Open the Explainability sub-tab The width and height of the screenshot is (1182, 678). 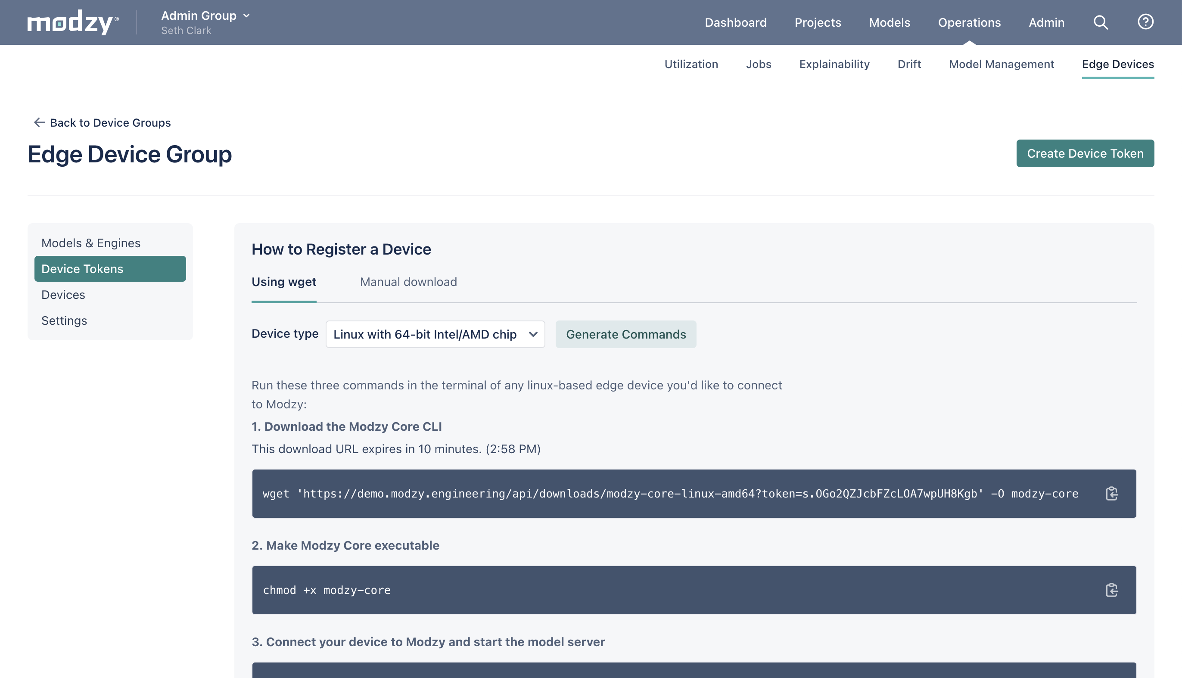[834, 64]
